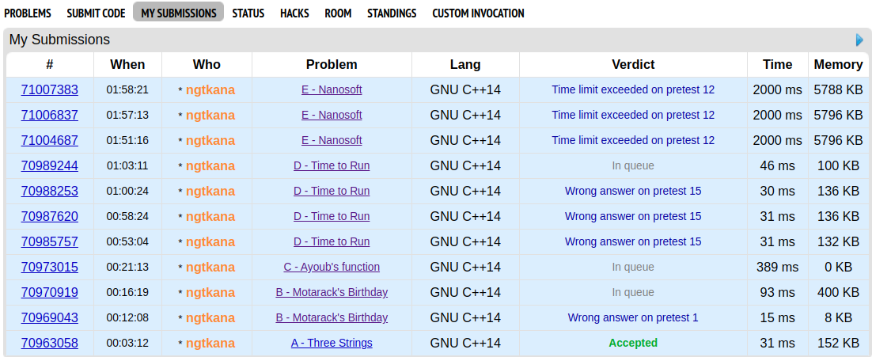Open the Problems tab
This screenshot has width=872, height=357.
click(28, 13)
